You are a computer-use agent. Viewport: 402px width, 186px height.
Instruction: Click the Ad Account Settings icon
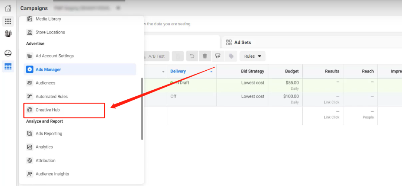(x=30, y=56)
